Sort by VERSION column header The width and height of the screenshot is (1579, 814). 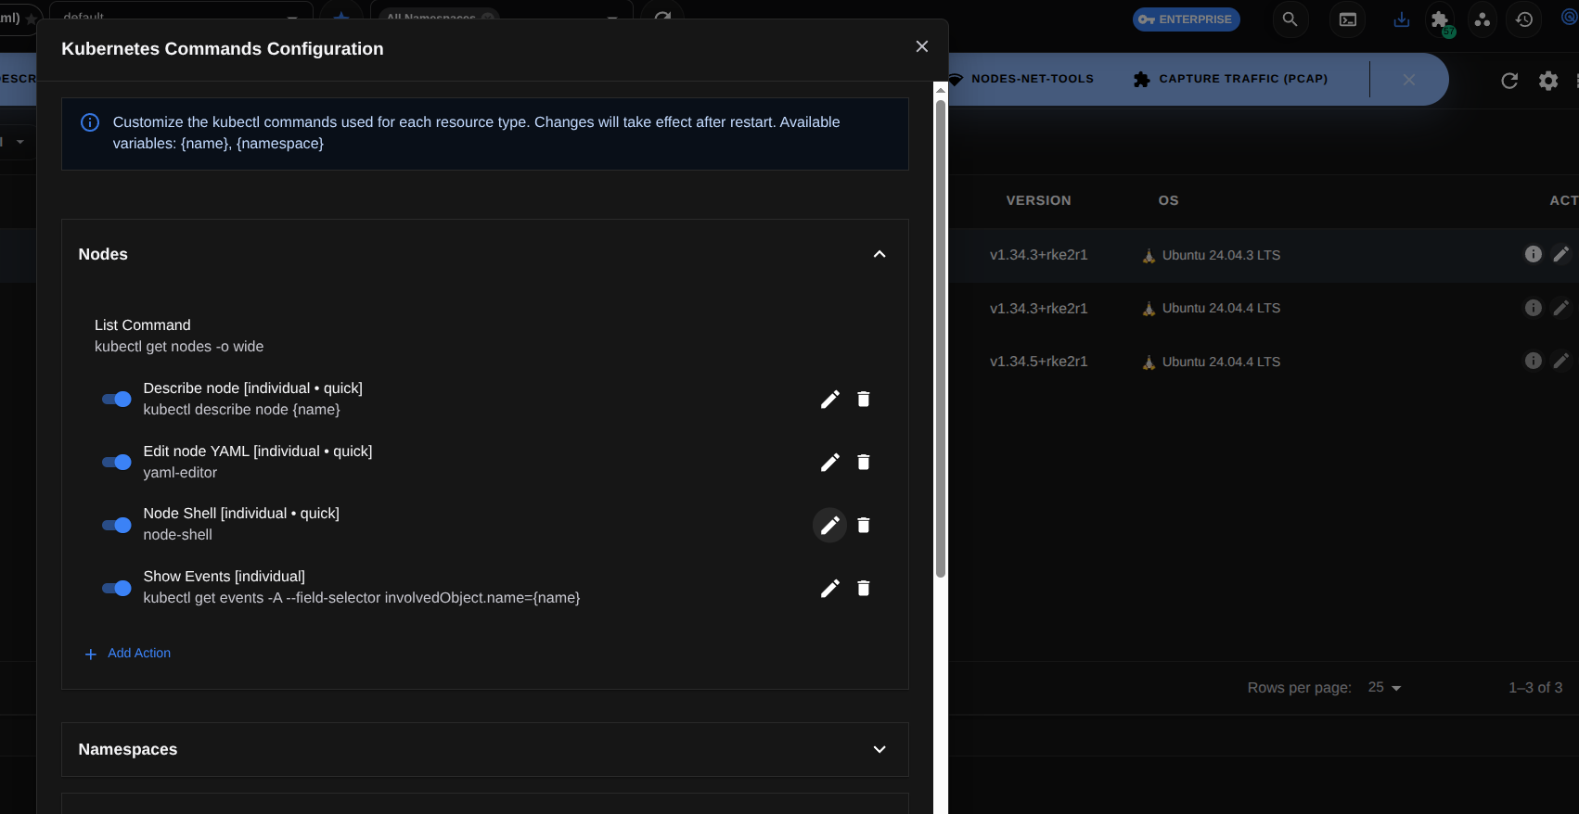pos(1039,200)
